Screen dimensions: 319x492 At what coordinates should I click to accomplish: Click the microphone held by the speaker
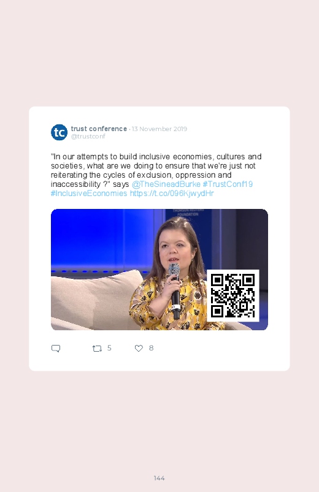(174, 290)
